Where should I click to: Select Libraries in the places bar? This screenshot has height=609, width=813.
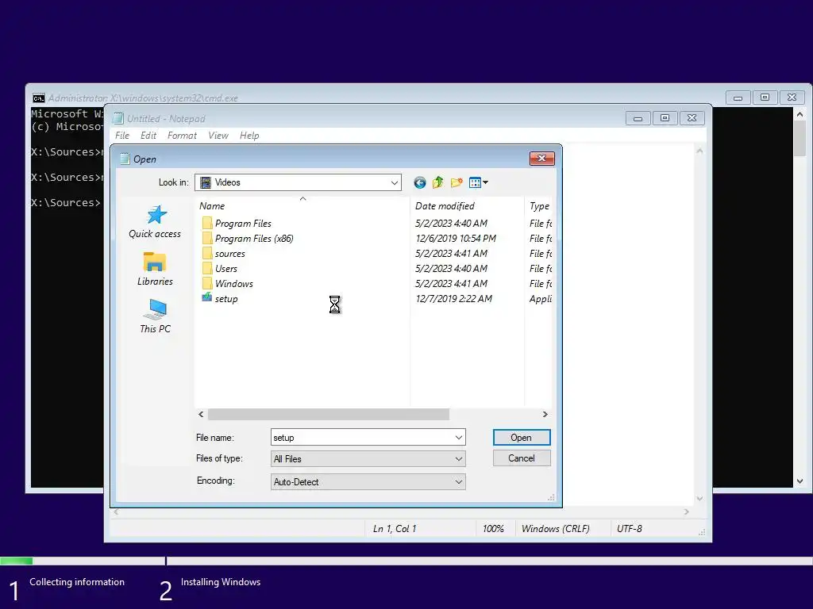155,269
